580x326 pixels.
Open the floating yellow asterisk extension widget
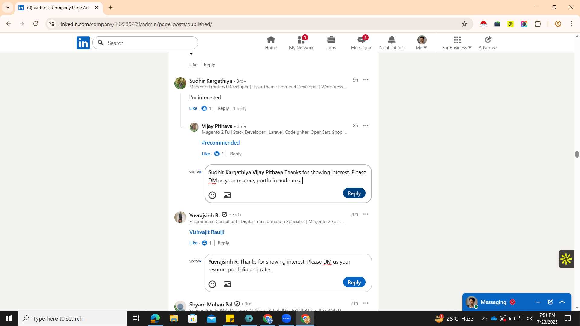pyautogui.click(x=566, y=259)
